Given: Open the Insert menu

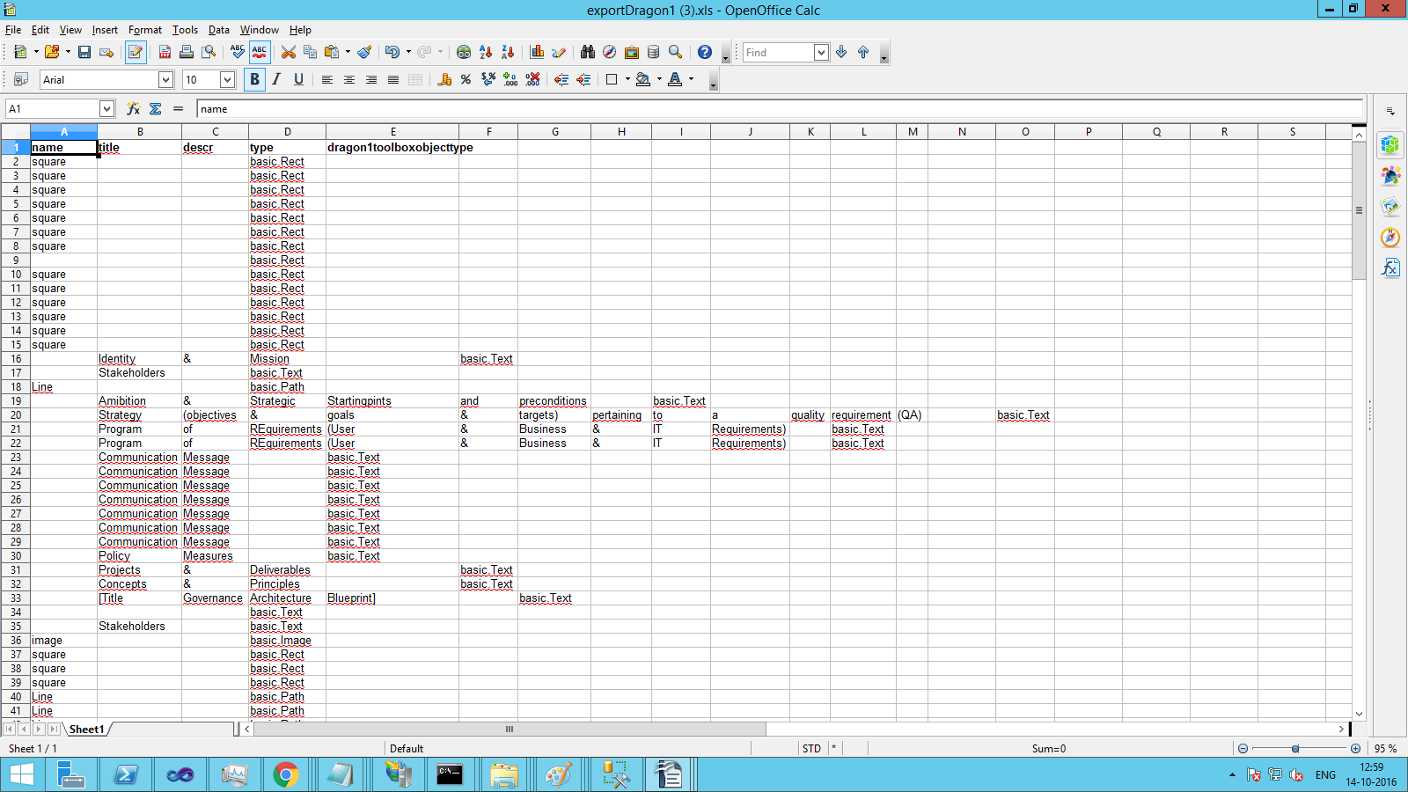Looking at the screenshot, I should click(105, 30).
